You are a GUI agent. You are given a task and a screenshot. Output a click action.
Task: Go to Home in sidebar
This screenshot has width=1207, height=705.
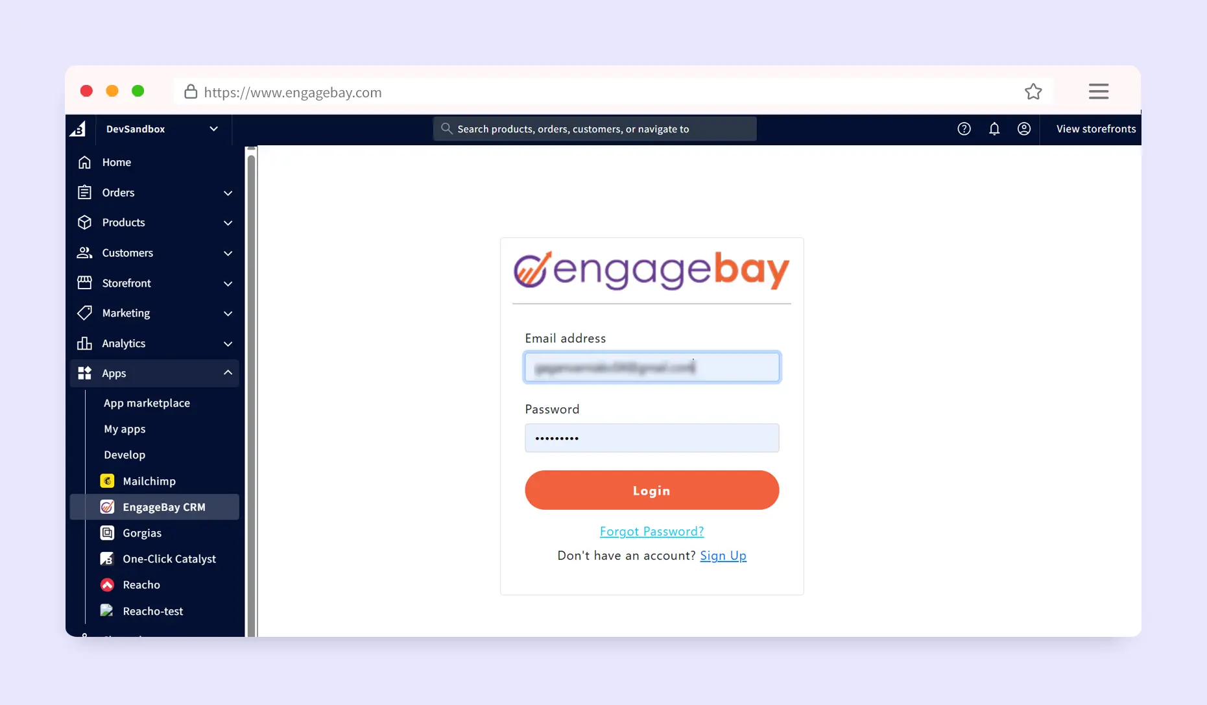coord(117,163)
